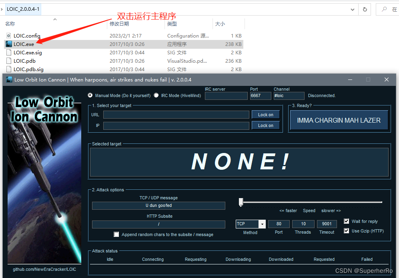
Task: Click the sort arrow on the 名称 column
Action: tap(55, 19)
